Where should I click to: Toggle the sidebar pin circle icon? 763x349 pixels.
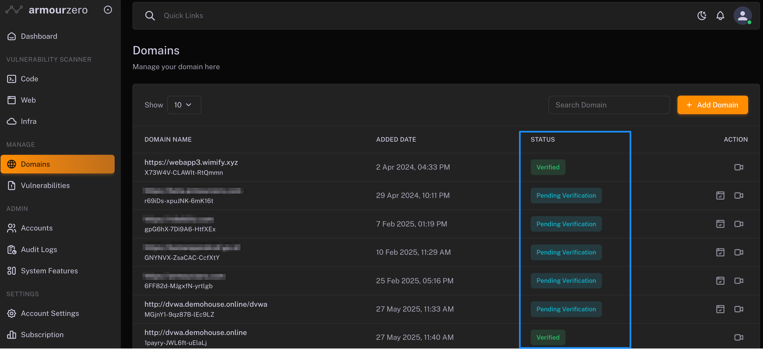(x=108, y=10)
